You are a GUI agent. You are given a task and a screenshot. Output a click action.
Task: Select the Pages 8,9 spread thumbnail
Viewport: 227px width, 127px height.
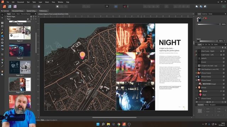(x=20, y=50)
